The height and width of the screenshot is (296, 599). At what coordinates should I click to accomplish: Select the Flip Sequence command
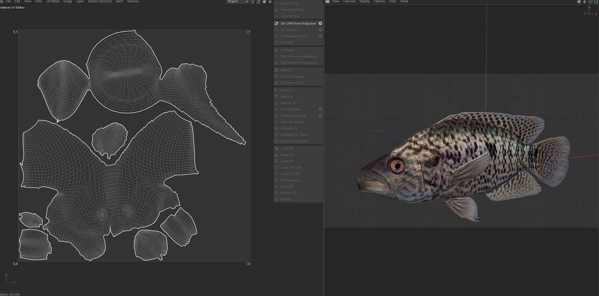[298, 180]
